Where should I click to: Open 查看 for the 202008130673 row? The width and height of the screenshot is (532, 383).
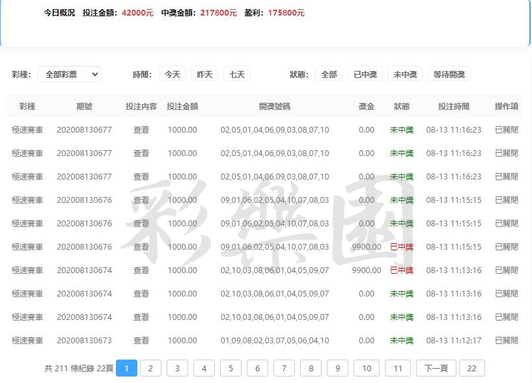tap(141, 340)
